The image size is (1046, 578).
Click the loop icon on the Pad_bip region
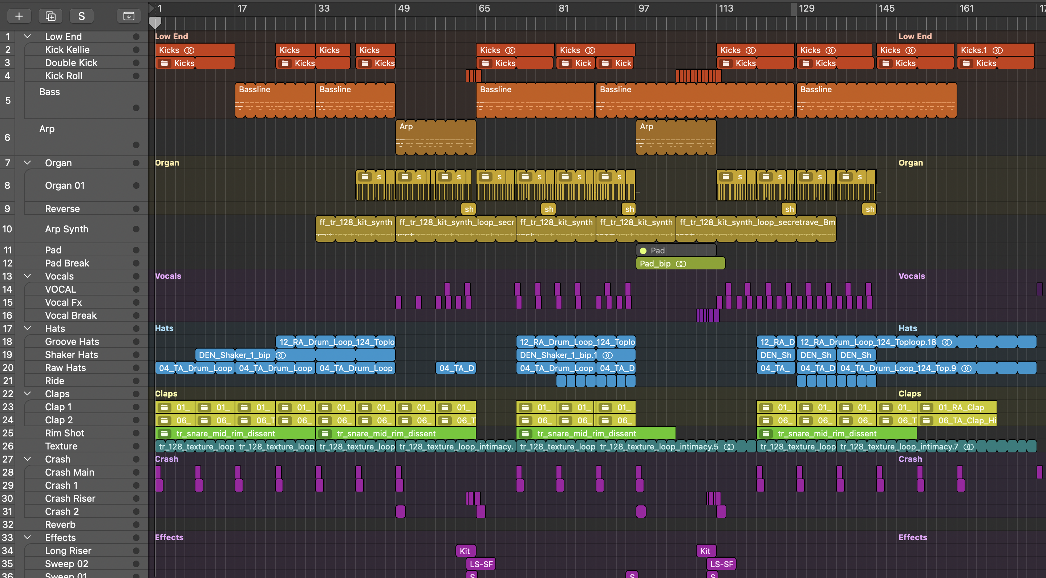point(681,264)
